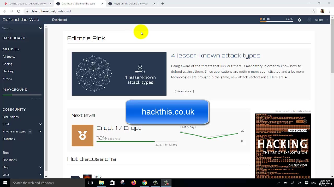Click the sidebar Search input field
The image size is (334, 187).
pos(20,28)
